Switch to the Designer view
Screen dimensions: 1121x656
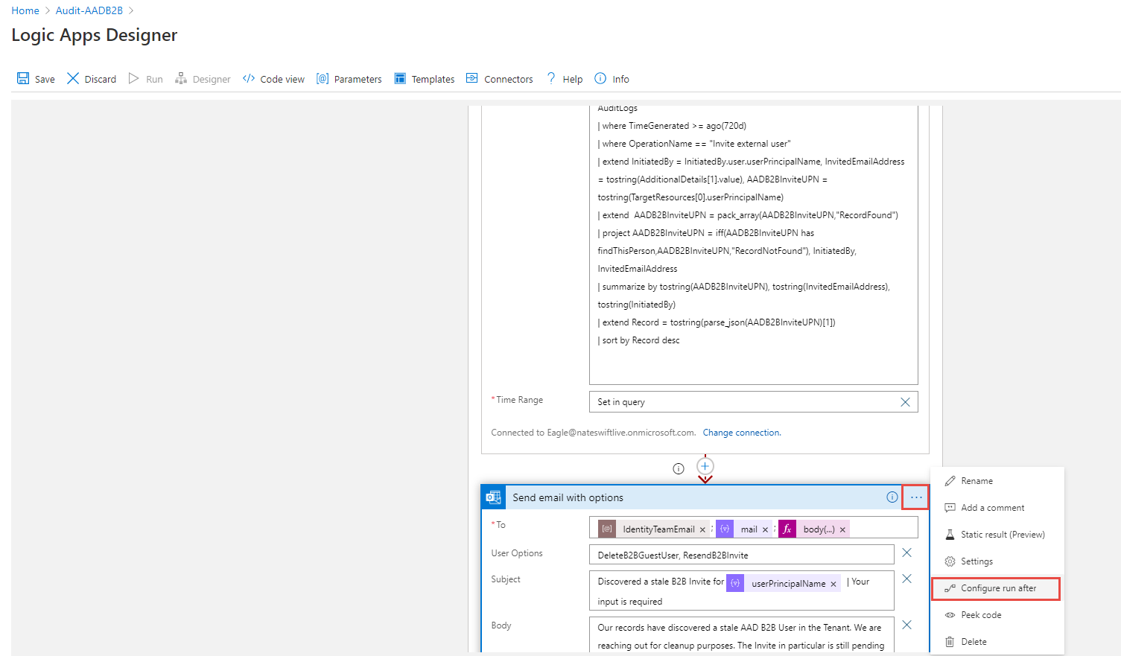pyautogui.click(x=203, y=79)
